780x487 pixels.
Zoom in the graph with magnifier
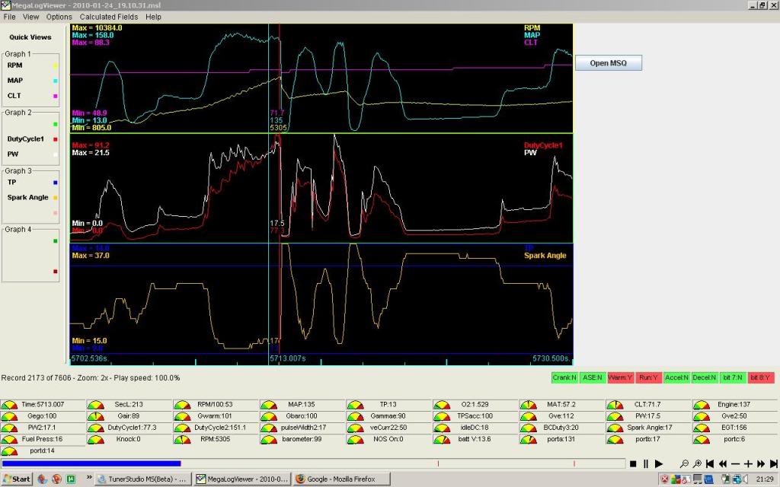(x=696, y=463)
